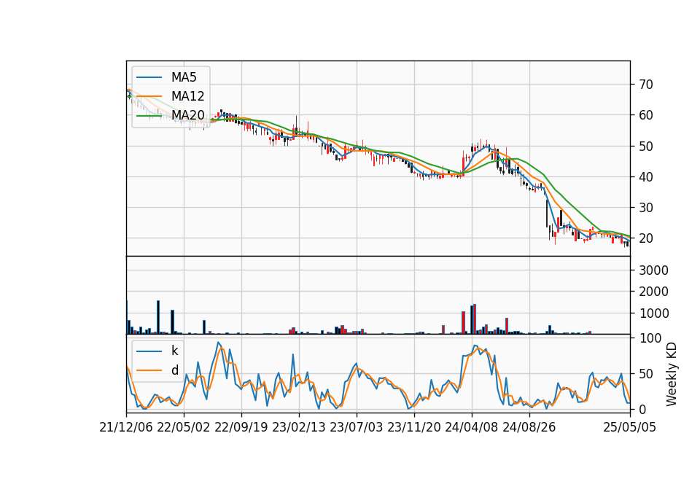
Task: Click the k legend label in KD panel
Action: (174, 351)
